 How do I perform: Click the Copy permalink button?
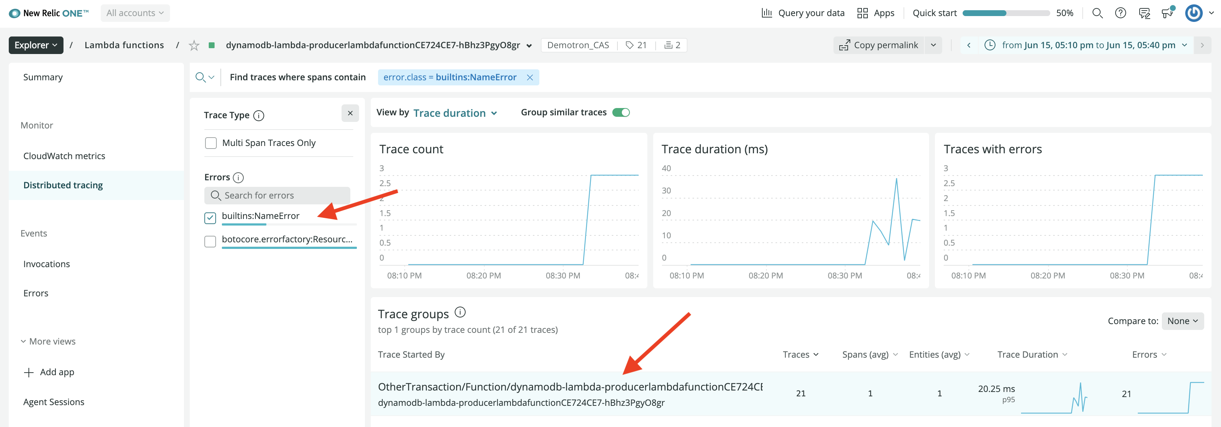click(x=878, y=45)
